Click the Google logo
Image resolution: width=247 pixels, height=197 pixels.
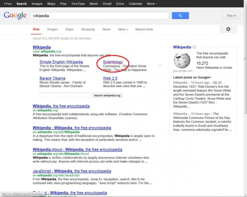coord(15,16)
